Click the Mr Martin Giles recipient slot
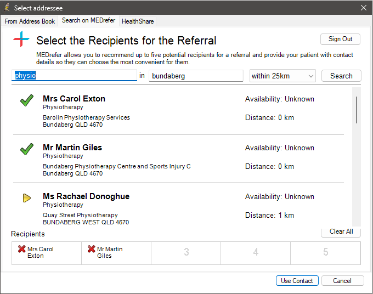 point(116,253)
